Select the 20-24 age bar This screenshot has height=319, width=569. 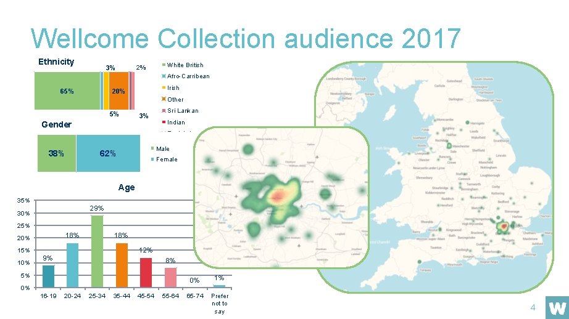point(72,265)
